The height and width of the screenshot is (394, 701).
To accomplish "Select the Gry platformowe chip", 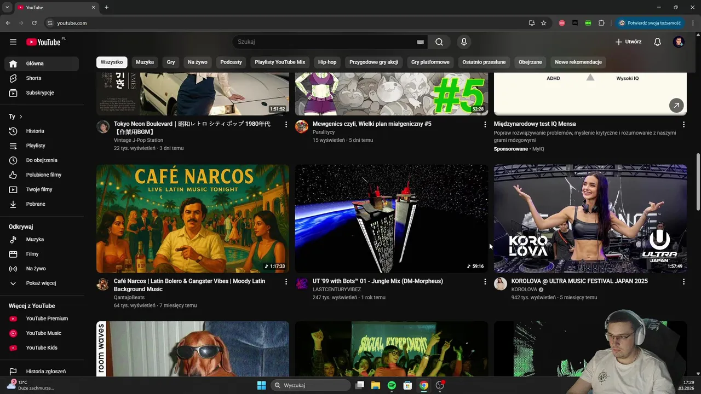I will click(x=430, y=62).
